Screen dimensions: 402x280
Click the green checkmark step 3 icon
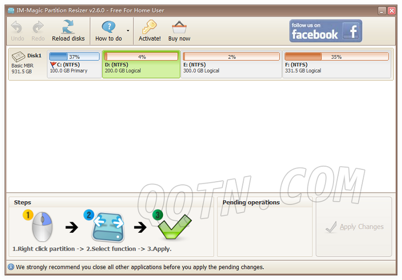tap(173, 226)
